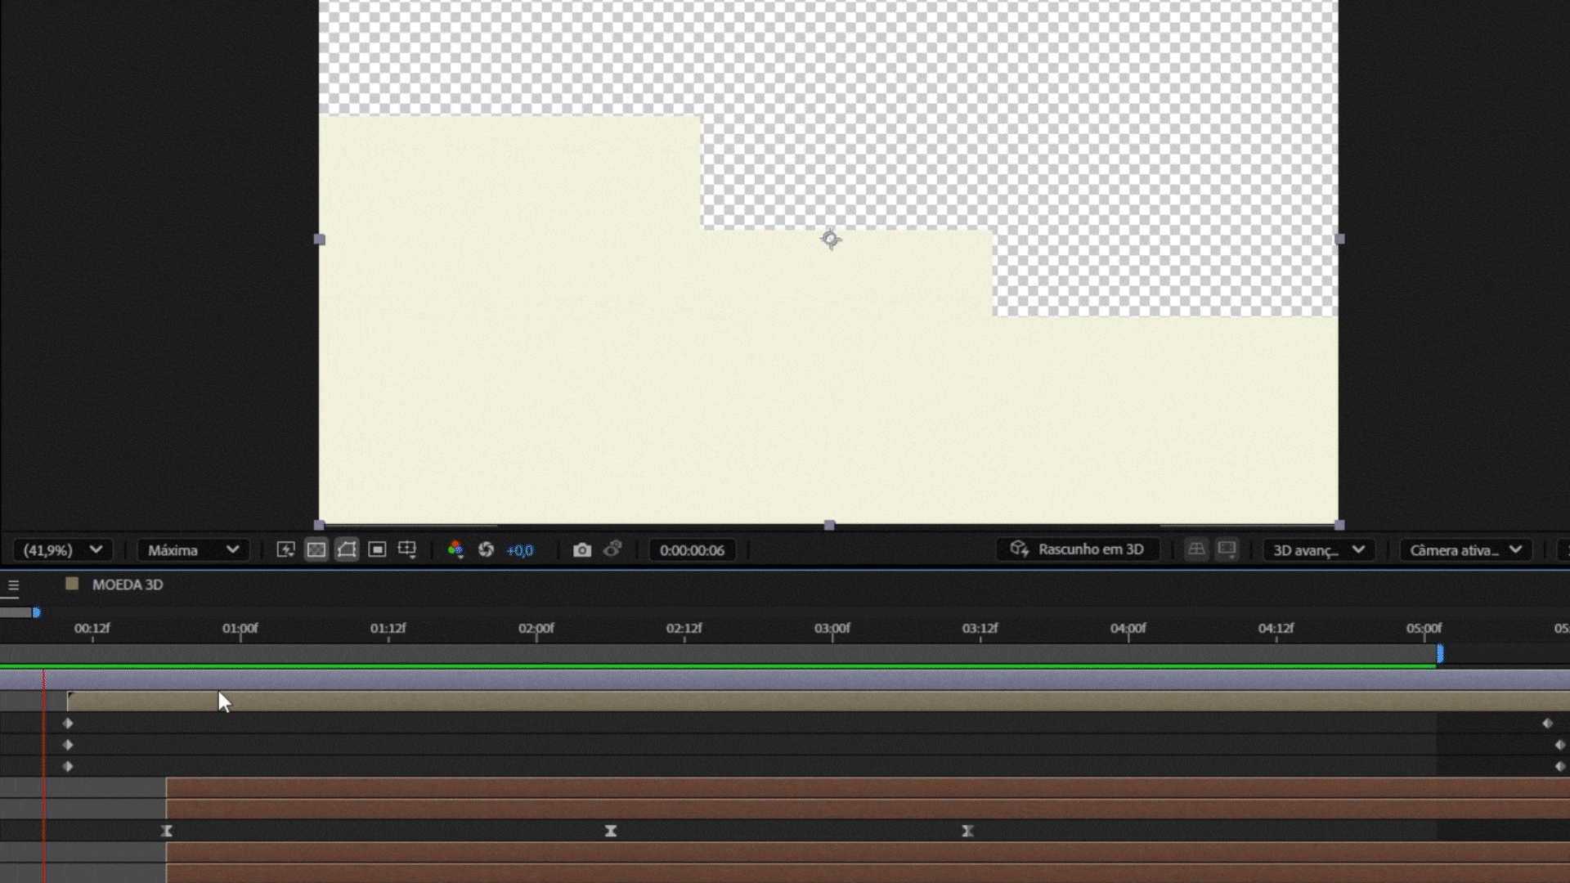Select middle hourglass keyframe near 02:06f
1570x883 pixels.
[x=611, y=831]
